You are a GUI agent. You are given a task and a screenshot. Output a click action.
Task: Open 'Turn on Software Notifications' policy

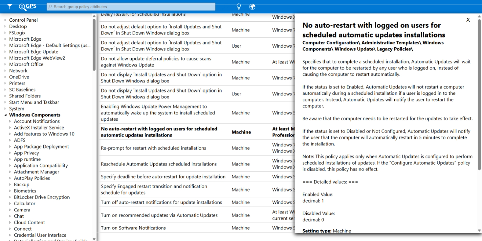pyautogui.click(x=197, y=228)
